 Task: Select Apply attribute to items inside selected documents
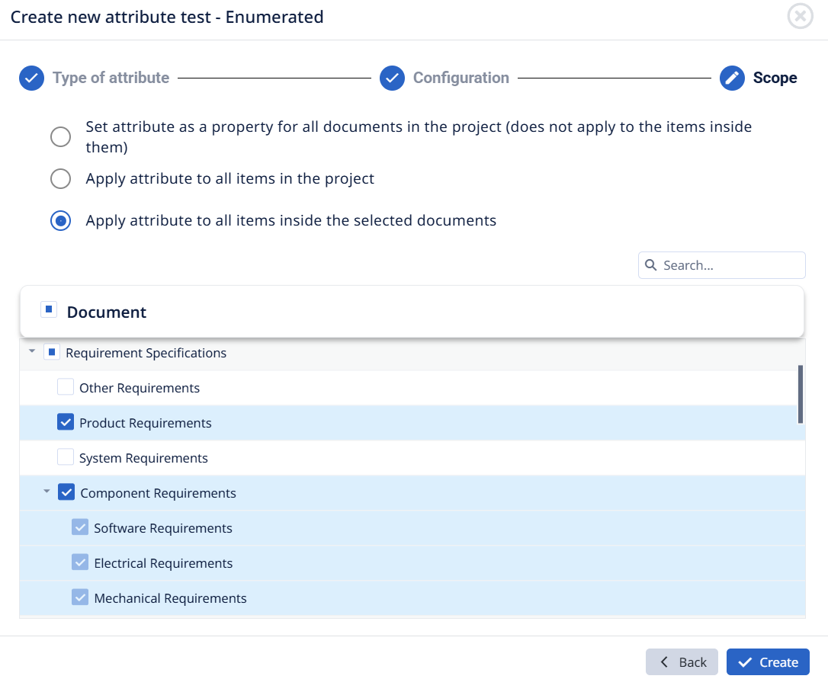[61, 220]
